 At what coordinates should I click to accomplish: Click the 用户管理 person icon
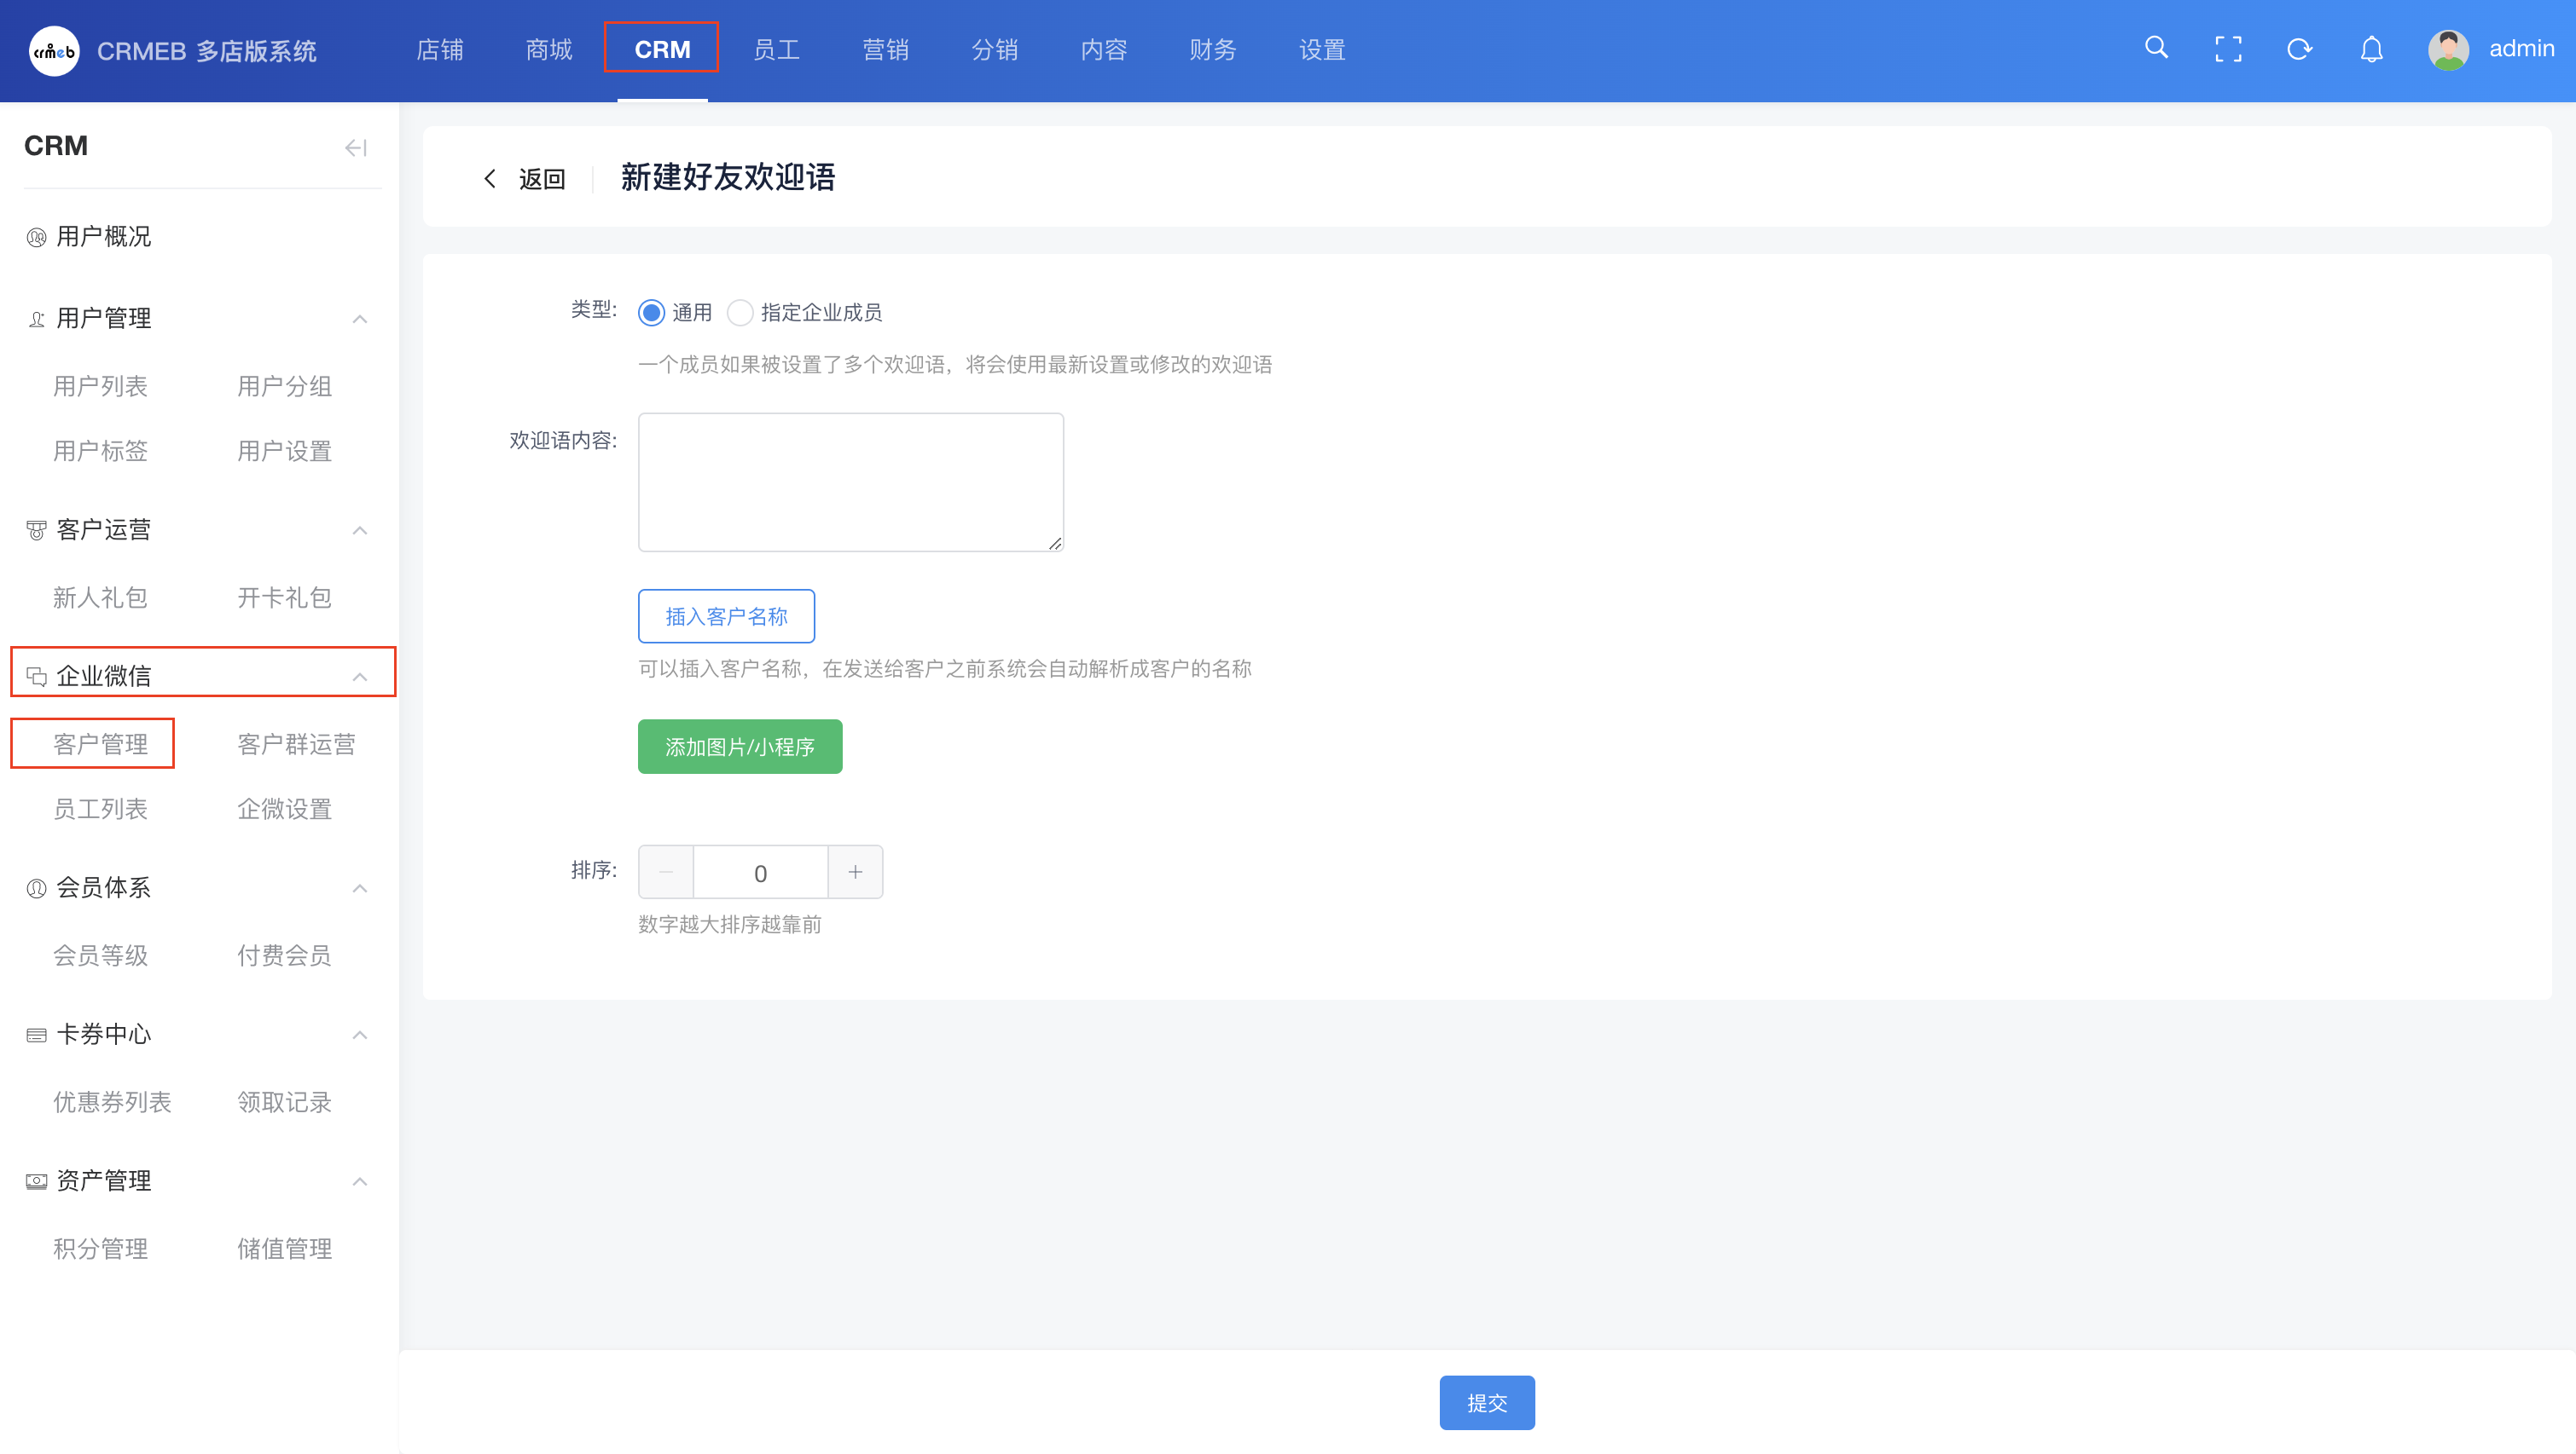tap(36, 319)
